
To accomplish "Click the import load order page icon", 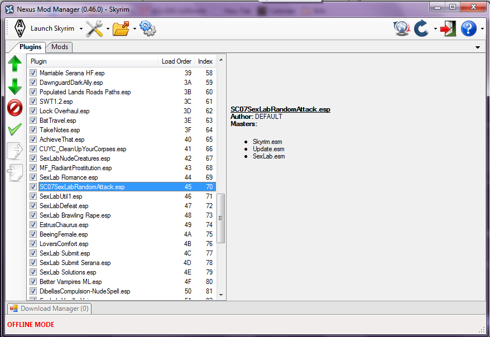I will (15, 173).
